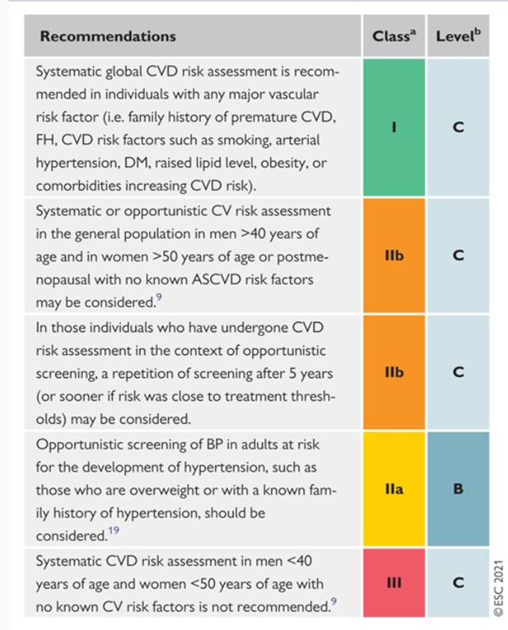Click the orange IIb cell for repeat screening row
The height and width of the screenshot is (630, 508).
coord(394,374)
